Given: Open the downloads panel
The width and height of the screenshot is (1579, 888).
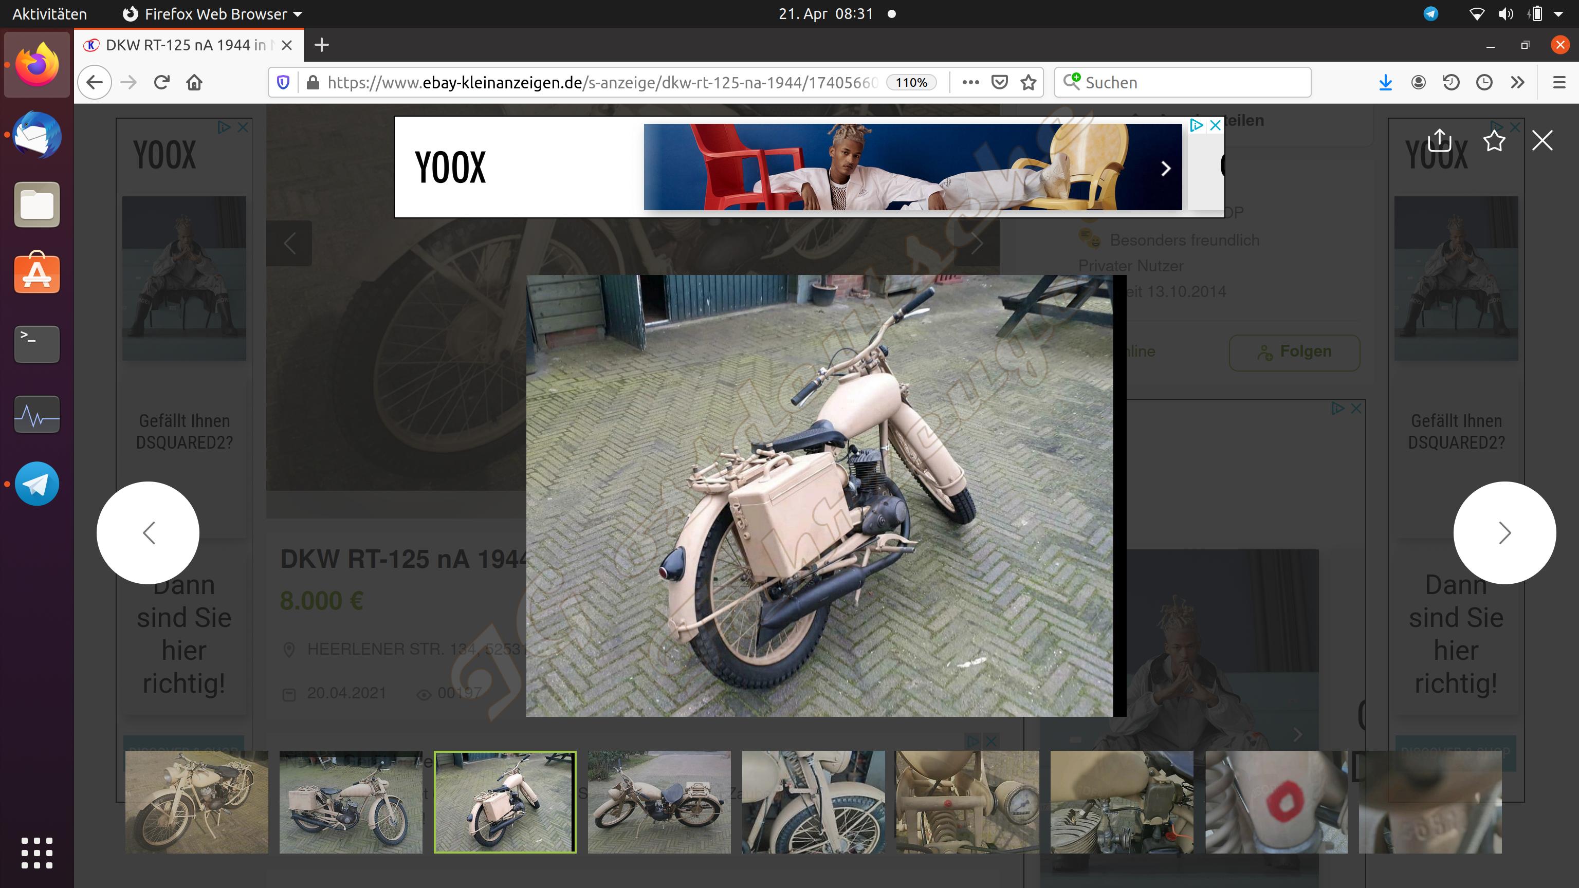Looking at the screenshot, I should pyautogui.click(x=1385, y=82).
